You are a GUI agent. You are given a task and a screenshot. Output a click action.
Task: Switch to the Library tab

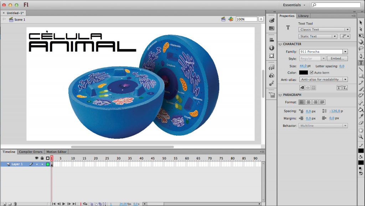[303, 16]
